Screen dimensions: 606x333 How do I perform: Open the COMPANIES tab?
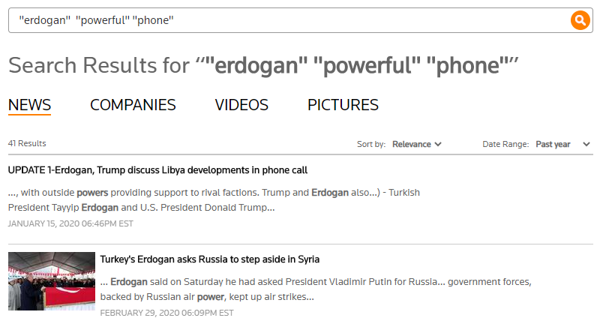[x=133, y=105]
